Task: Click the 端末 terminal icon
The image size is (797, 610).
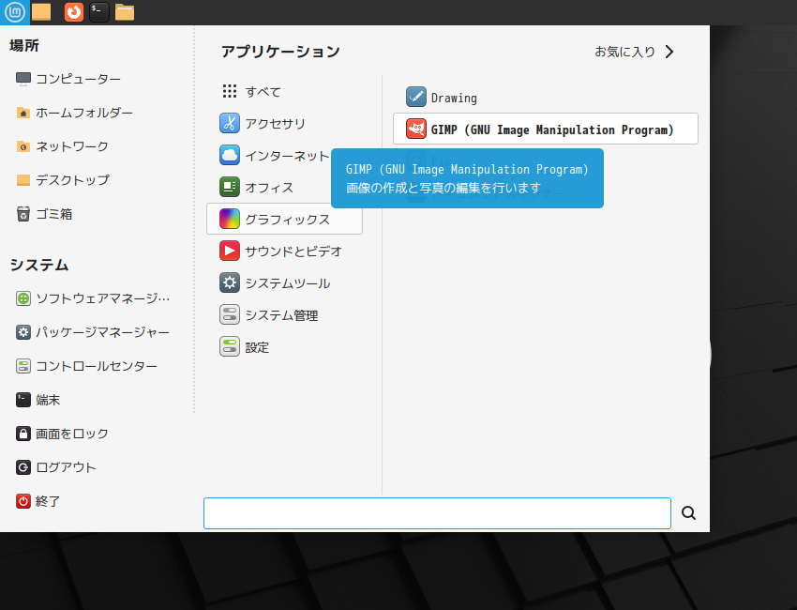Action: [23, 400]
